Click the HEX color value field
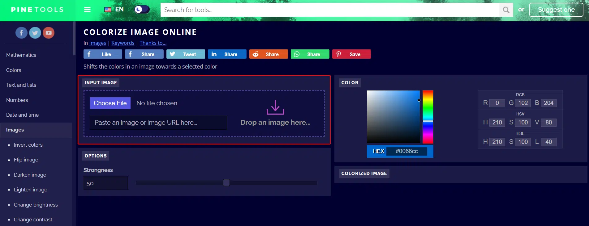This screenshot has width=589, height=226. pyautogui.click(x=406, y=151)
